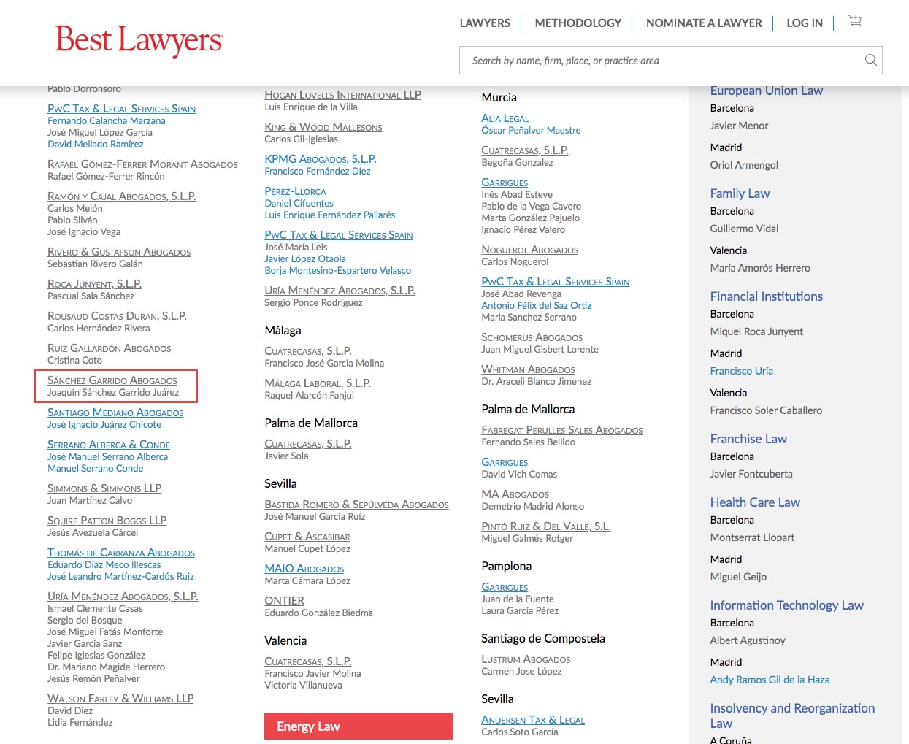The width and height of the screenshot is (909, 744).
Task: Open Ramón y Cajal Abogados link
Action: (x=122, y=196)
